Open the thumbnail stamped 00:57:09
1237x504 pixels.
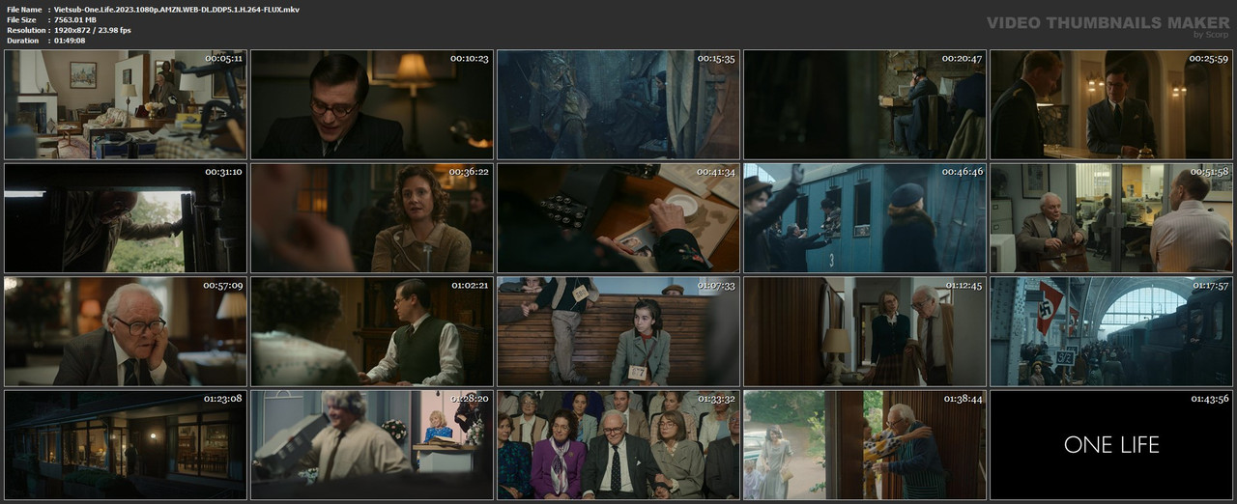coord(126,331)
